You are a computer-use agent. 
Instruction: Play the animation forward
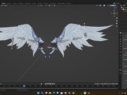click(51, 84)
